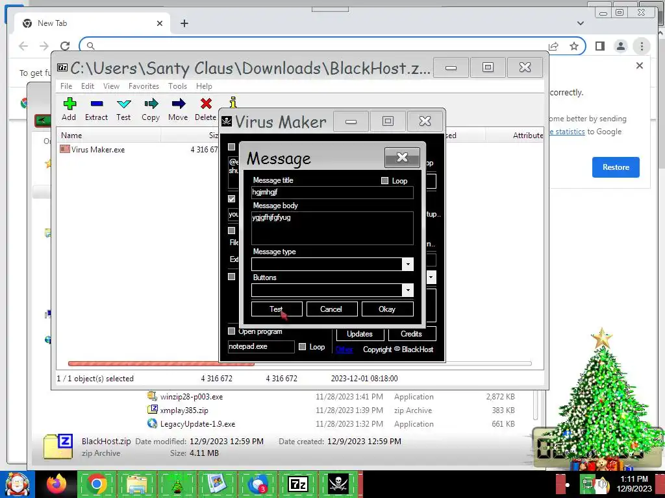
Task: Select xmplay385.zip in the Explorer window
Action: pos(184,410)
